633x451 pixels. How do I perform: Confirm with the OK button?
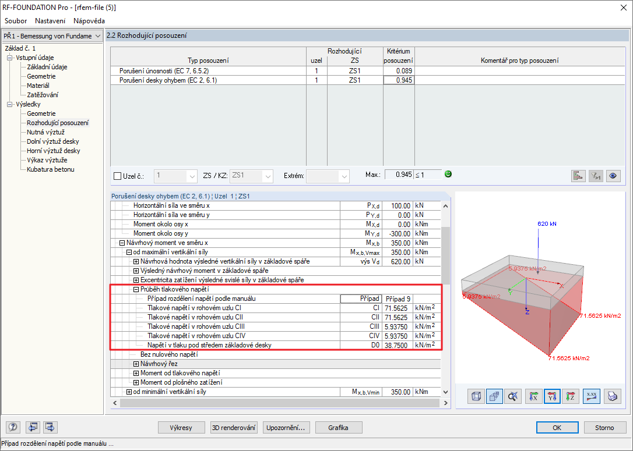click(557, 428)
